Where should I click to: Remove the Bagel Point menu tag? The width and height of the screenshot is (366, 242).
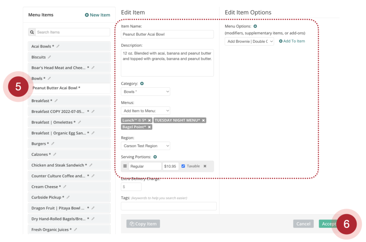coord(149,127)
